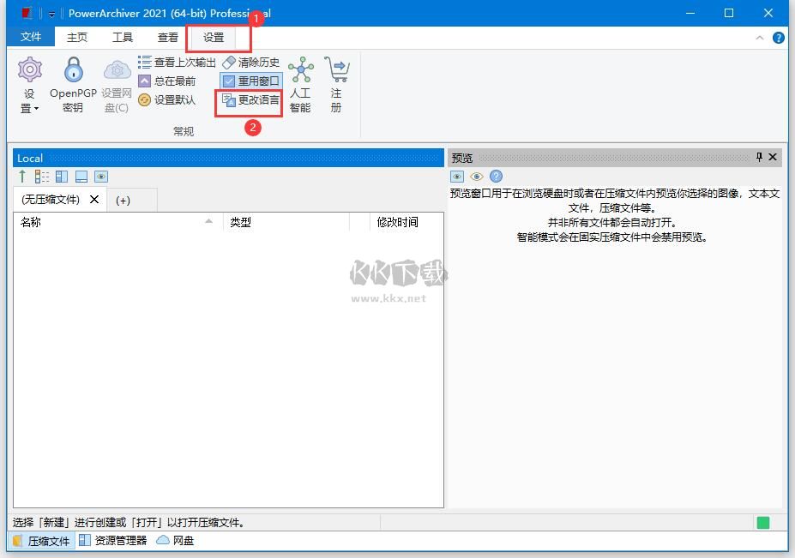
Task: Open the 文件 menu
Action: point(31,37)
